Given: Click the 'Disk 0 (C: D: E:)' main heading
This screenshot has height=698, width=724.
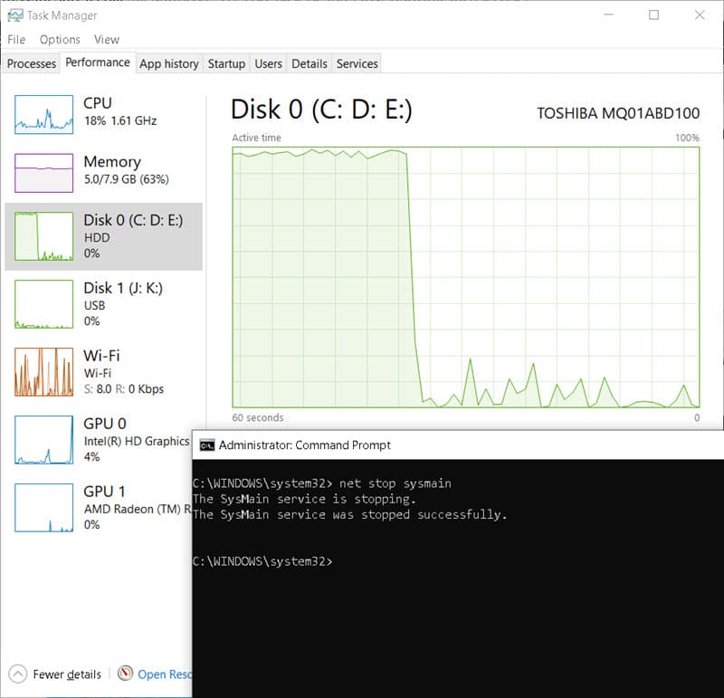Looking at the screenshot, I should point(321,110).
